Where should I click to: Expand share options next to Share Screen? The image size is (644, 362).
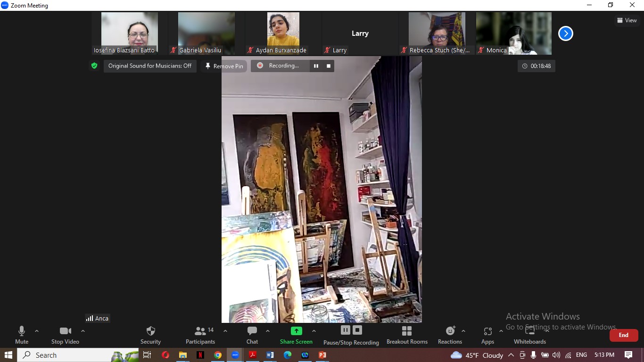pyautogui.click(x=314, y=331)
